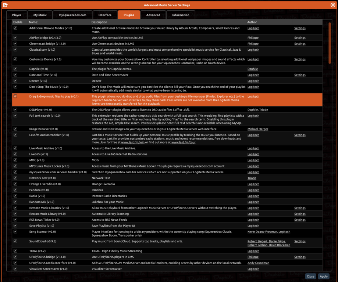Select the Plugins tab
This screenshot has width=338, height=282.
click(x=129, y=15)
